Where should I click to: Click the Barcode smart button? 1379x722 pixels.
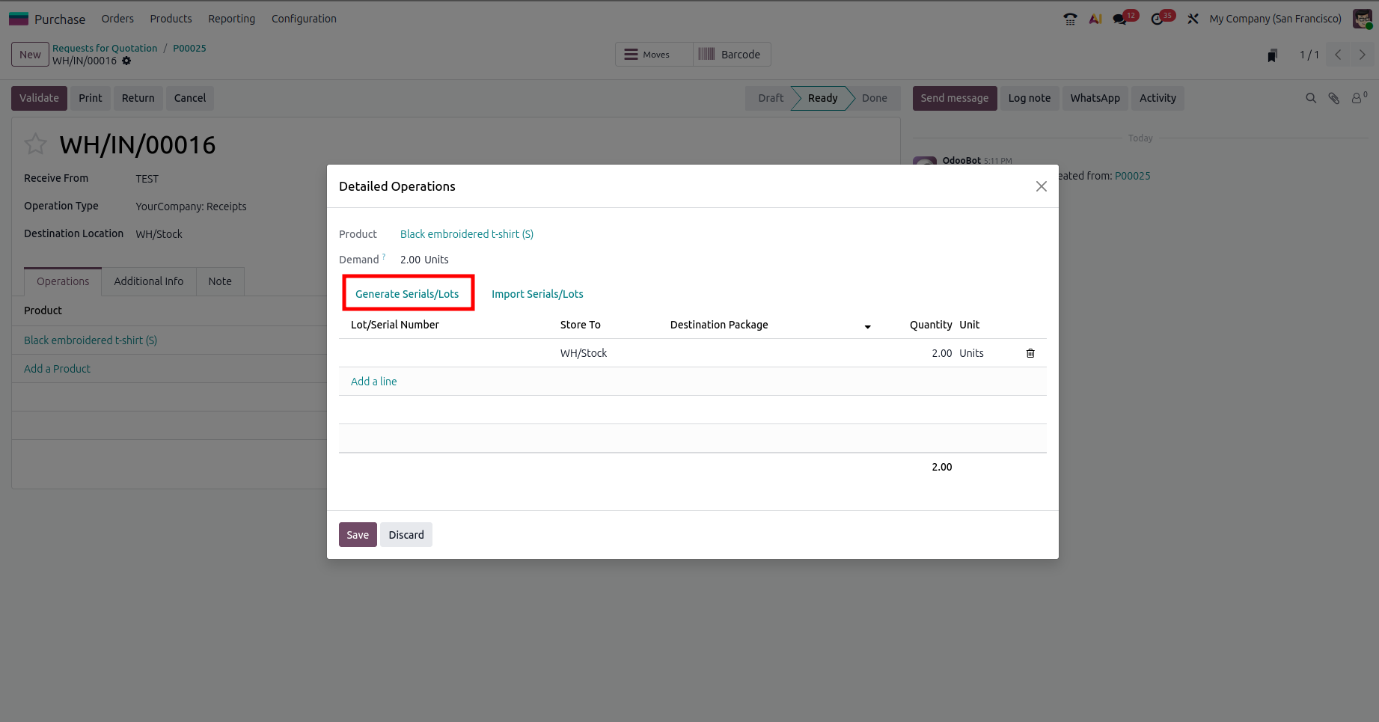point(732,55)
